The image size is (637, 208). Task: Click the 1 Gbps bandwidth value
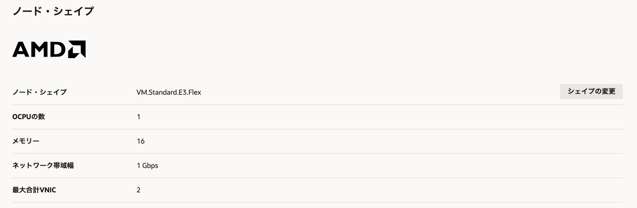click(147, 166)
